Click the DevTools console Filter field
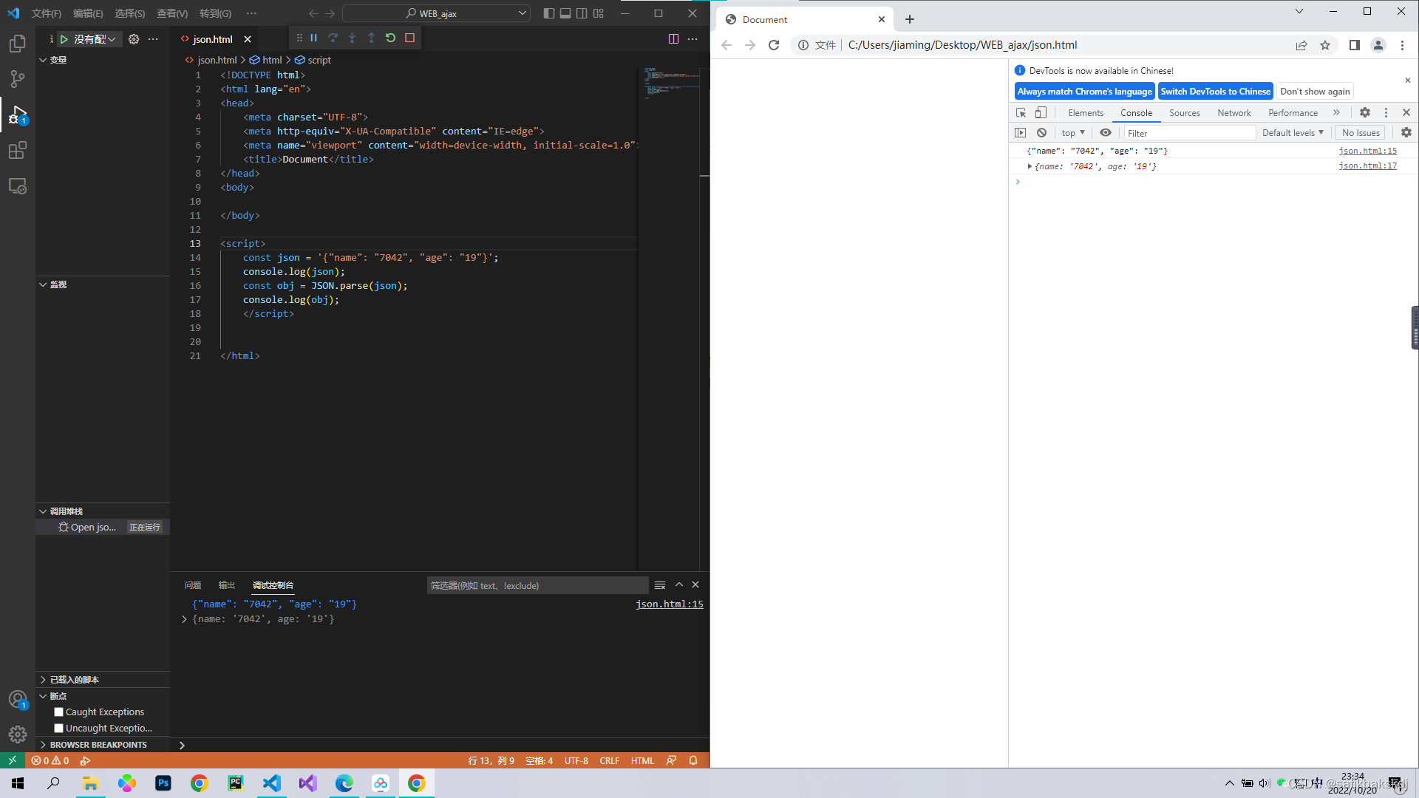Screen dimensions: 1419x798 [1188, 133]
